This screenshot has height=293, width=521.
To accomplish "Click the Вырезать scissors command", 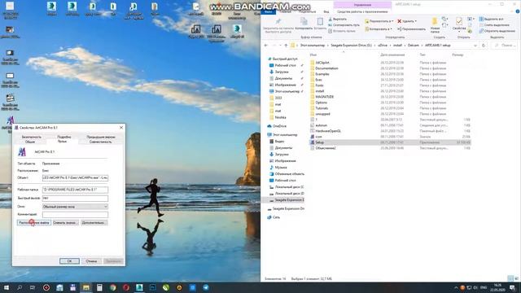I will [x=338, y=20].
